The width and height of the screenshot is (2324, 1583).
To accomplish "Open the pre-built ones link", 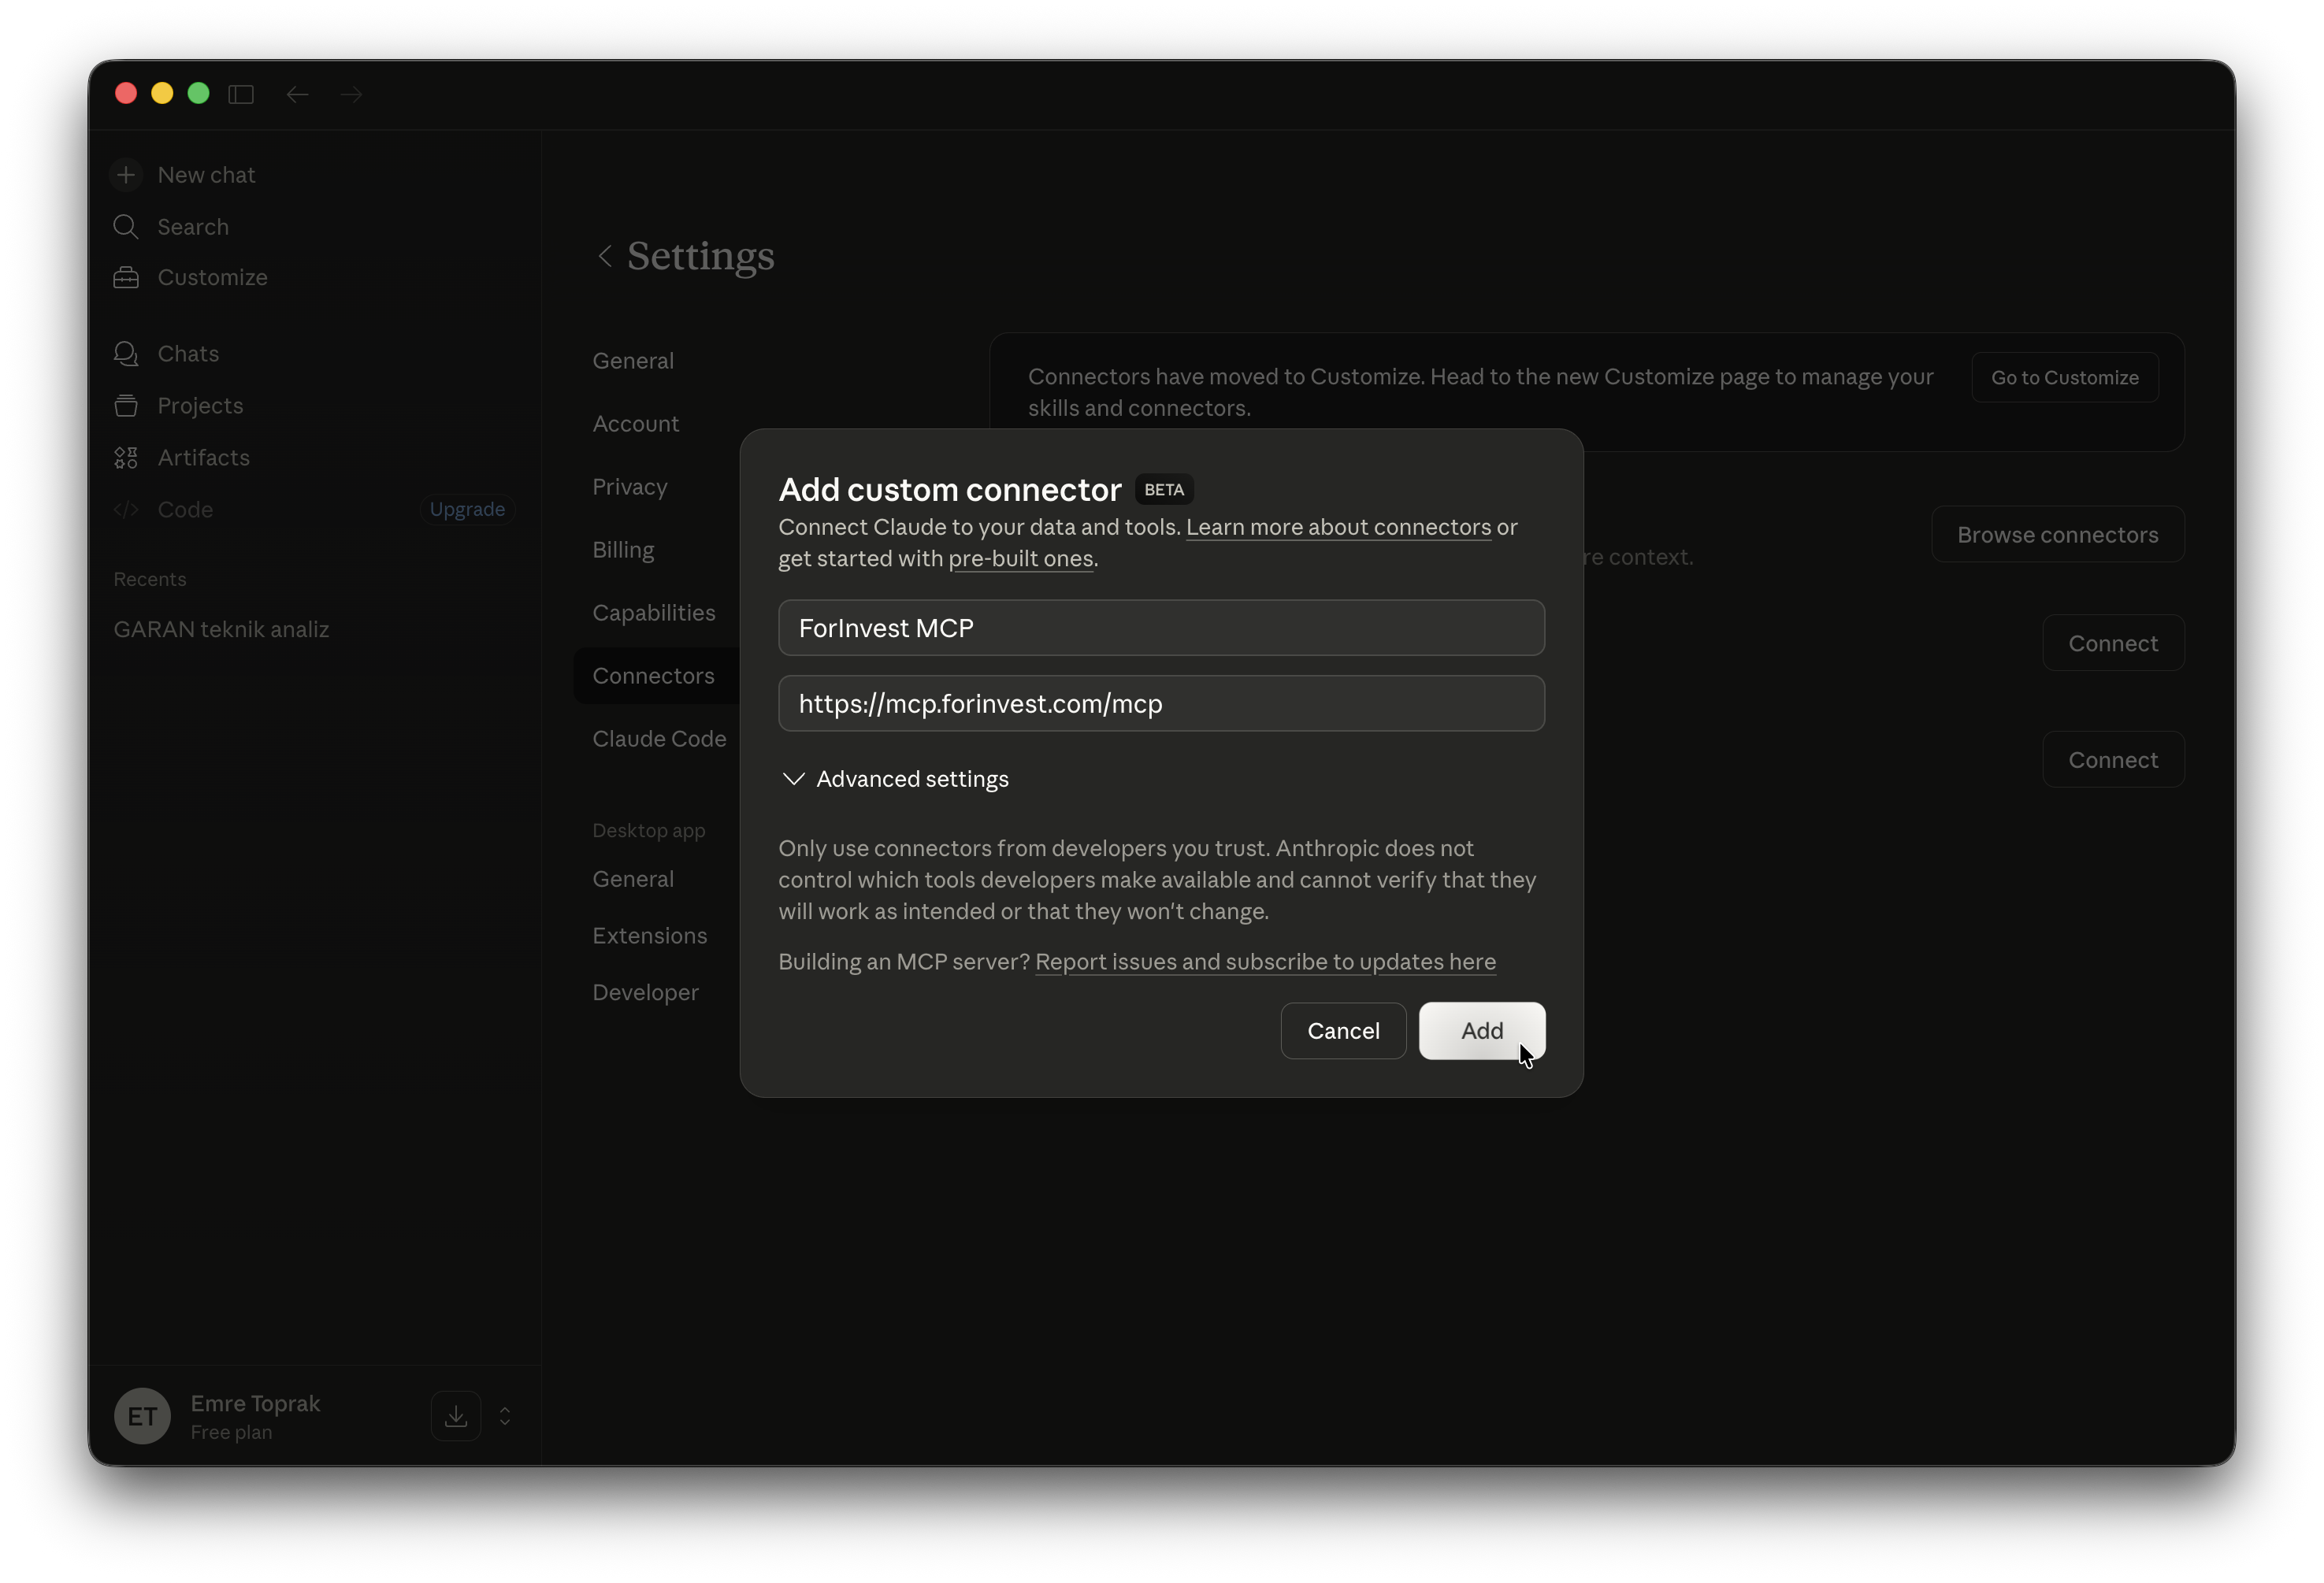I will click(x=1020, y=559).
